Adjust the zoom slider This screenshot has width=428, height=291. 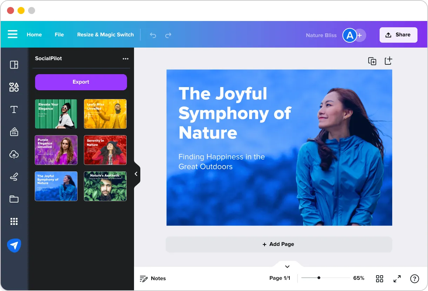[319, 278]
